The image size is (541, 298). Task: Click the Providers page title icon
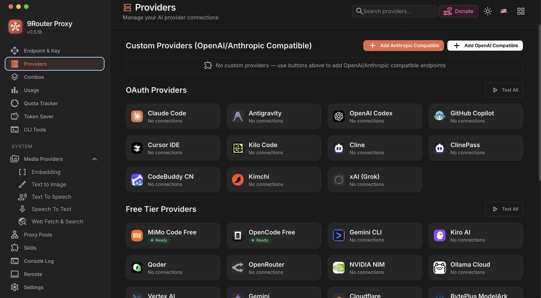[x=127, y=8]
